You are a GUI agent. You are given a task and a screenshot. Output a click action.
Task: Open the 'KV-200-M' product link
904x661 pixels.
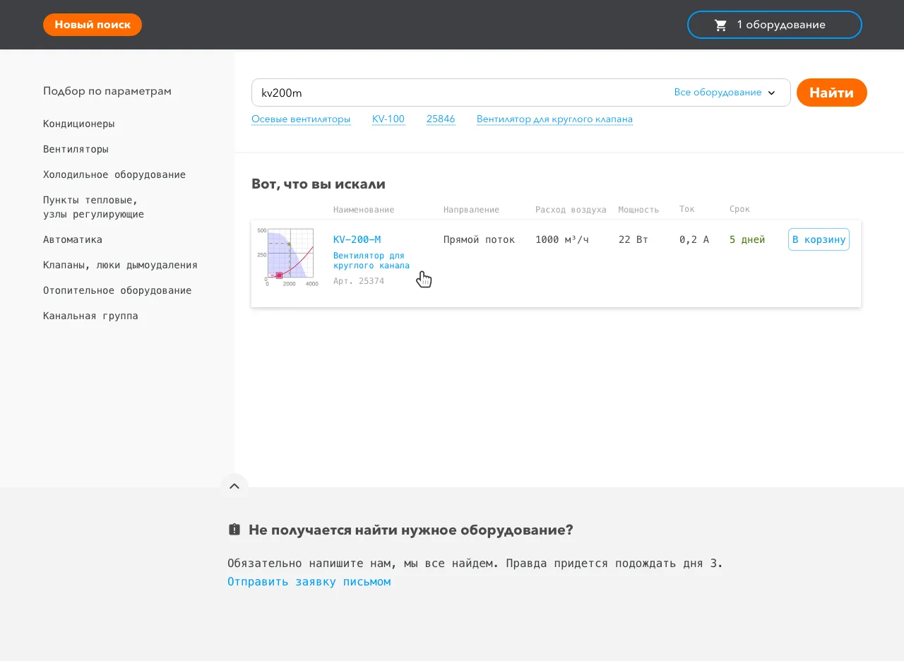(357, 239)
